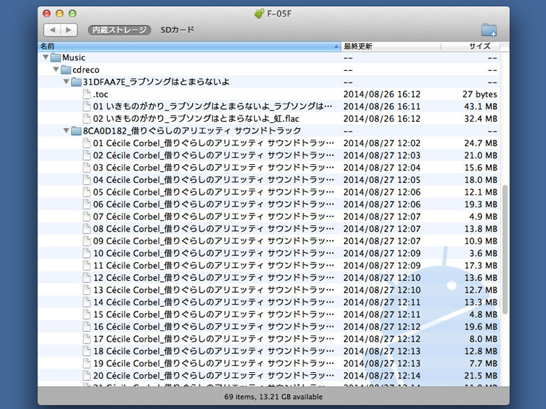
Task: Click the .toc file icon
Action: tap(86, 95)
